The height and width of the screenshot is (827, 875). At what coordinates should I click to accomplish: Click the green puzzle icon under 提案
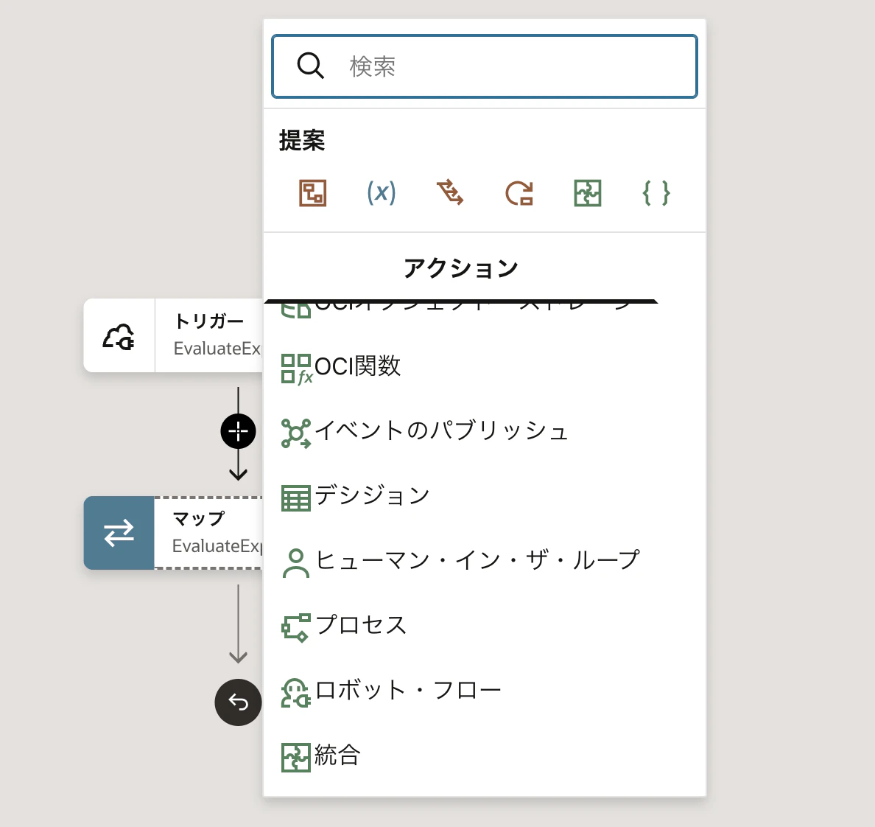(x=588, y=193)
